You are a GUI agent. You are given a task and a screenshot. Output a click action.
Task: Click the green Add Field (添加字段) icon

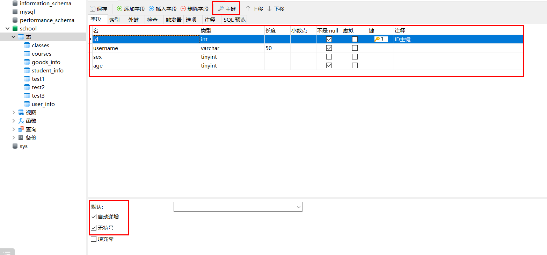(x=119, y=9)
